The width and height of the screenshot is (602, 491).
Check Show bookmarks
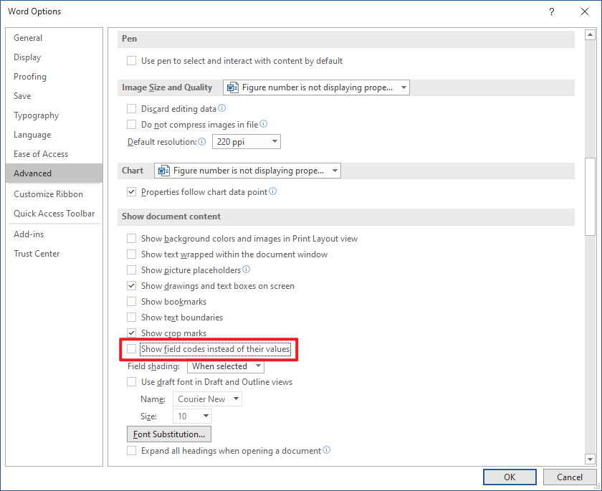pyautogui.click(x=131, y=301)
